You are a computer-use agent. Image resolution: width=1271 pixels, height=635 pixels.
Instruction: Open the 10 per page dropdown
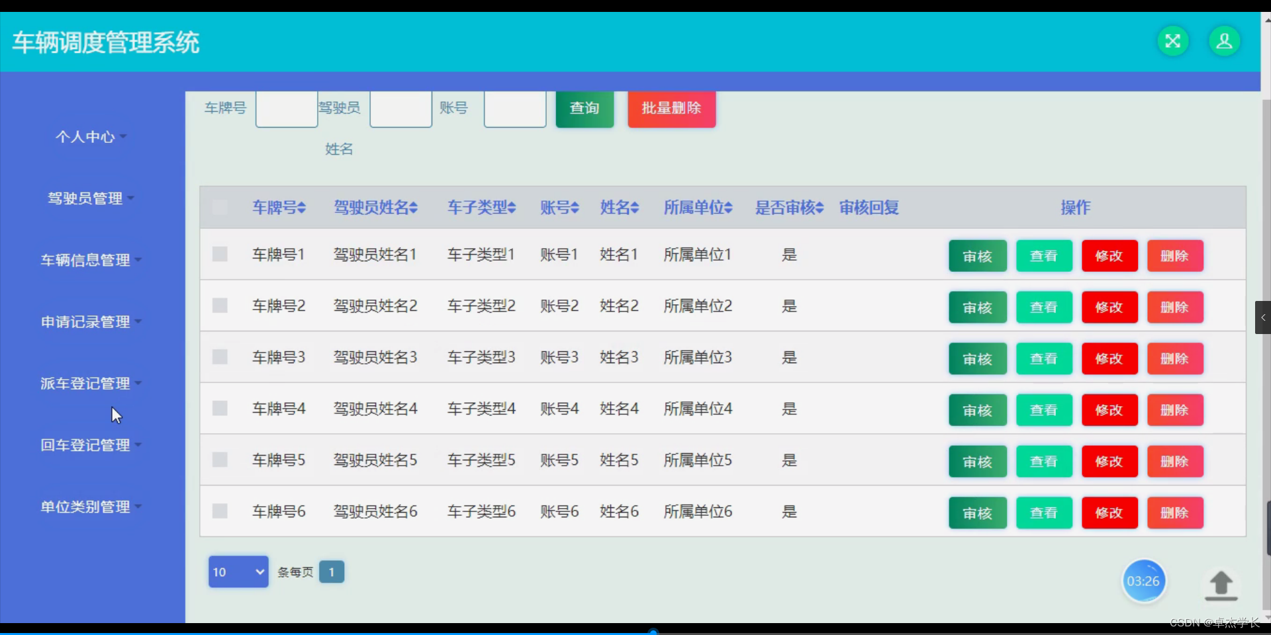[x=238, y=571]
